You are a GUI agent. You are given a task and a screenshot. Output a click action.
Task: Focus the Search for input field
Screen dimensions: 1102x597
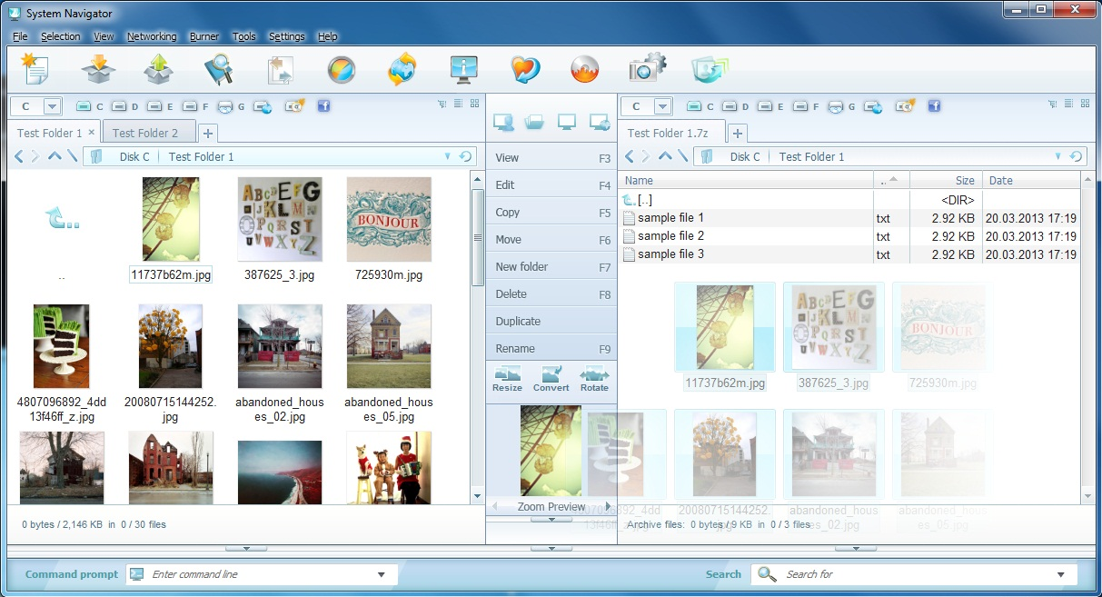click(x=913, y=574)
